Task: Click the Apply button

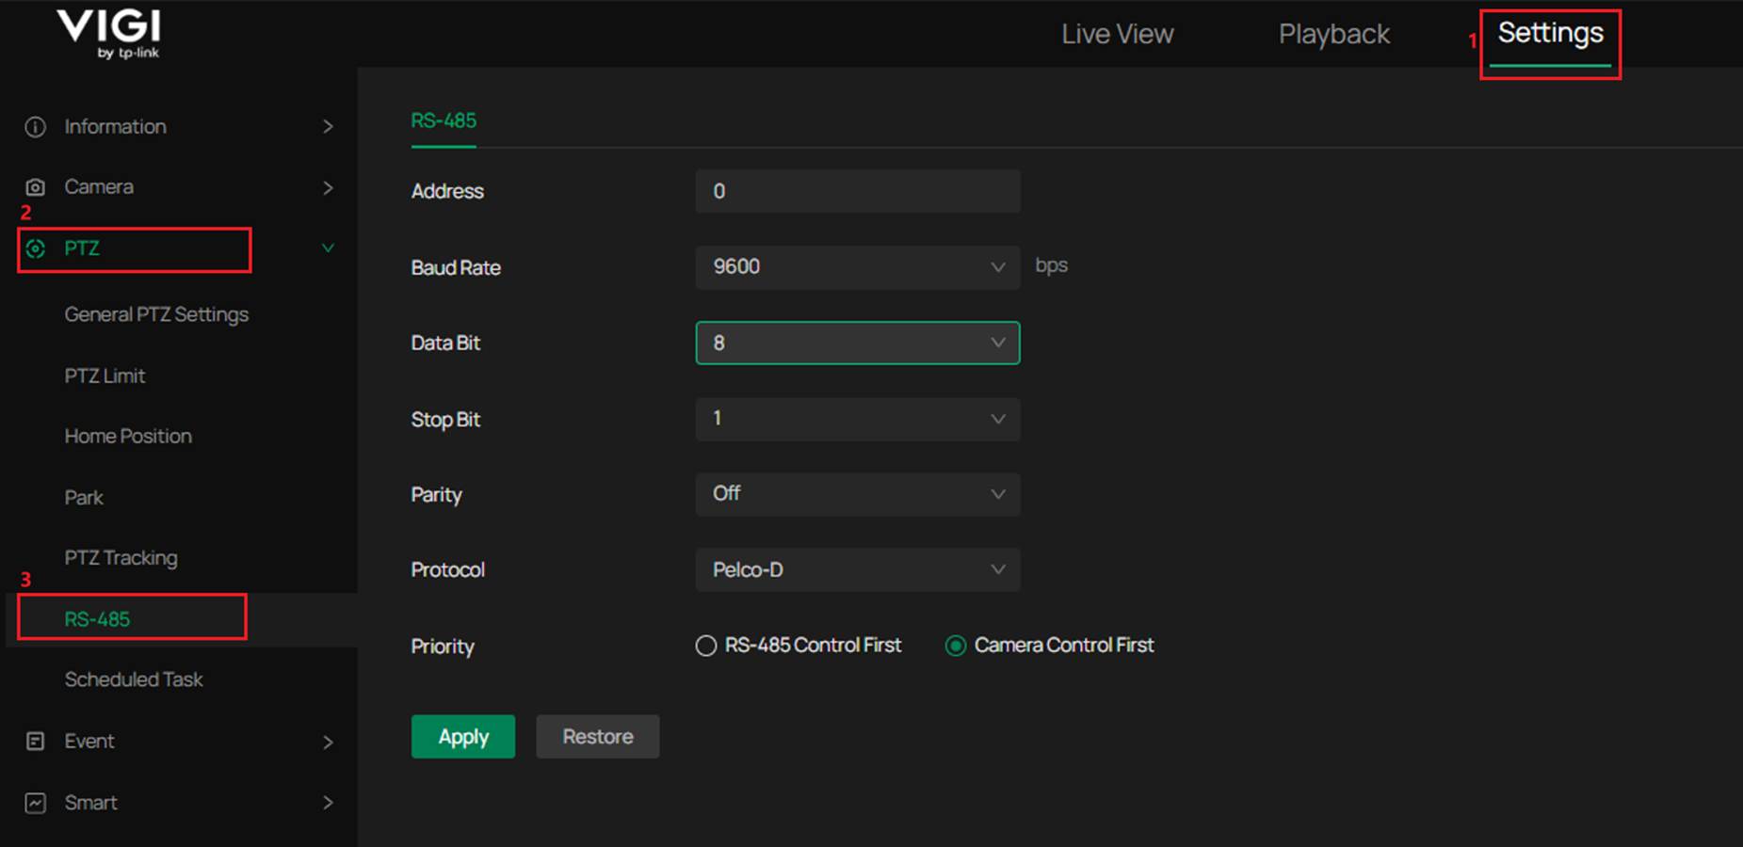Action: point(462,737)
